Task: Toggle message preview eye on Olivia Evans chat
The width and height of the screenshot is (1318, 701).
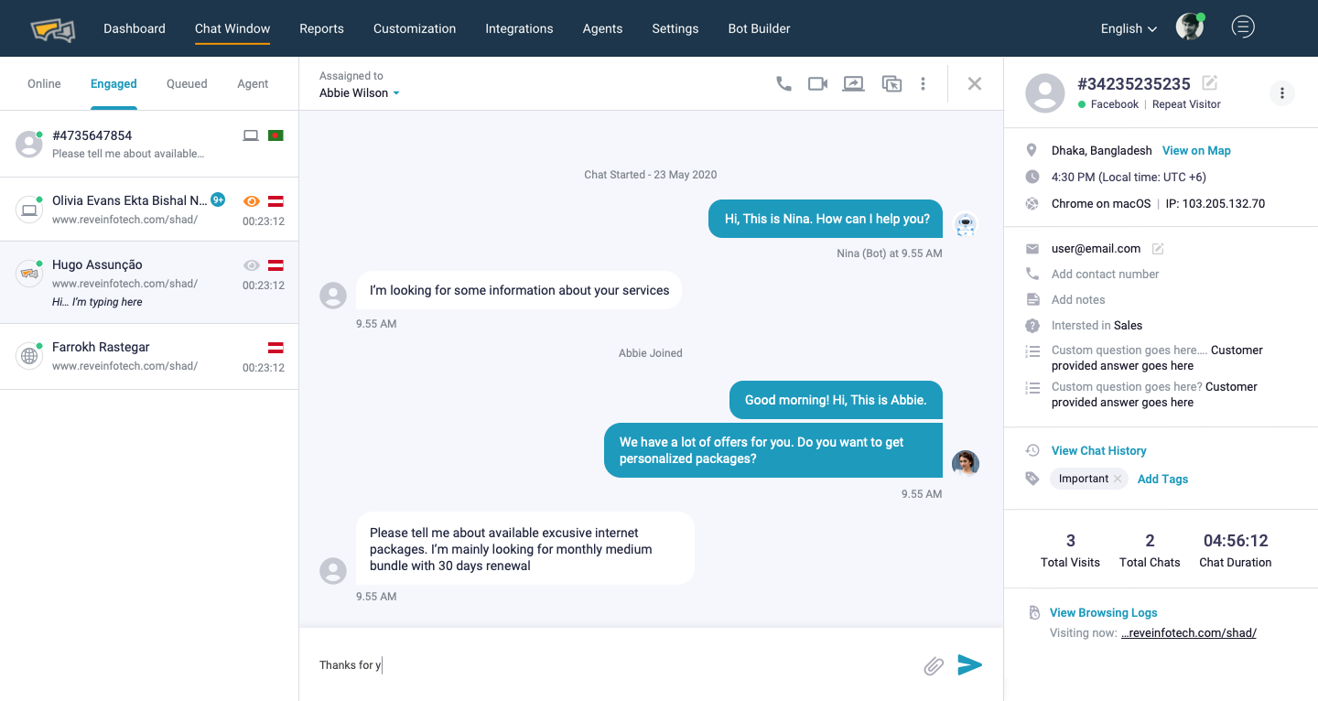Action: [253, 200]
